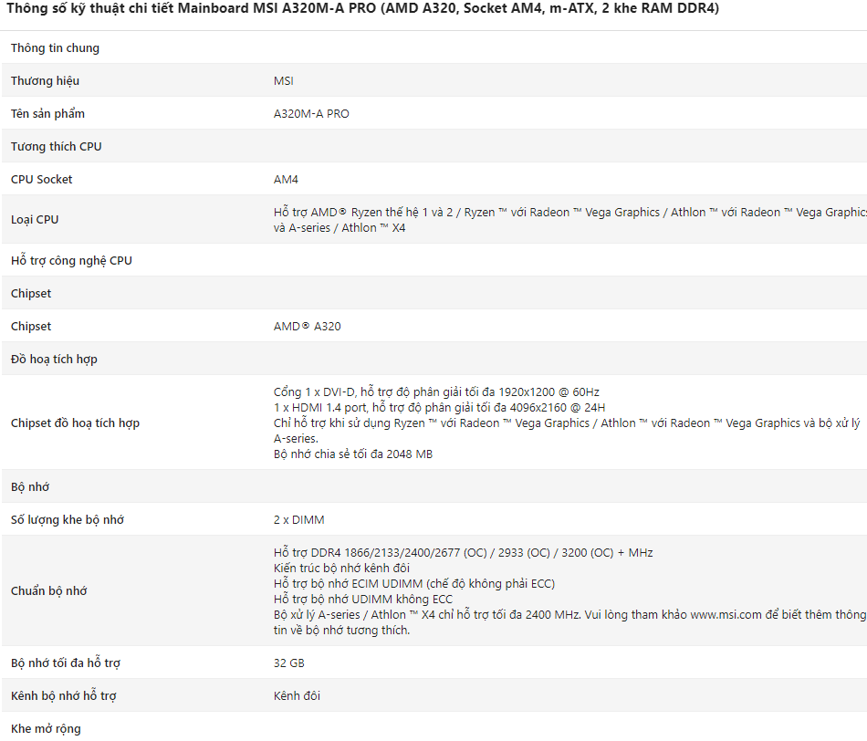Click the 'Bộ nhớ' section header
Image resolution: width=867 pixels, height=741 pixels.
[x=30, y=486]
